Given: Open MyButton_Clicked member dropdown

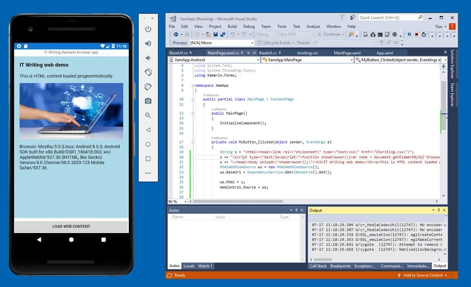Looking at the screenshot, I should pyautogui.click(x=401, y=60).
